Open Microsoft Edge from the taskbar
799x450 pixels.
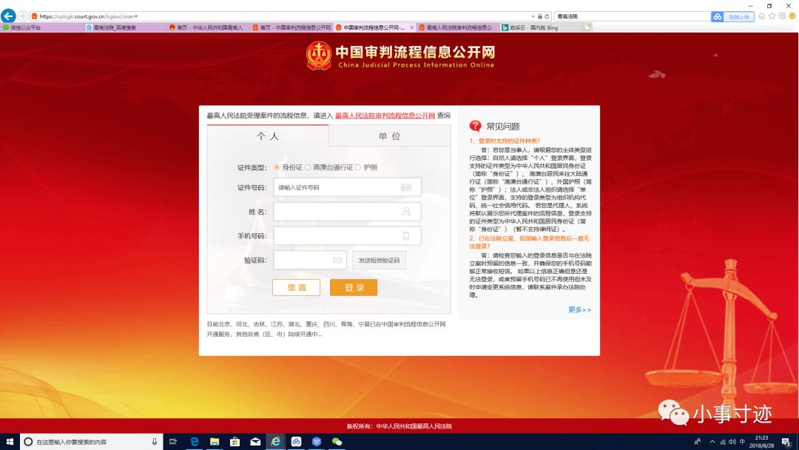tap(194, 442)
